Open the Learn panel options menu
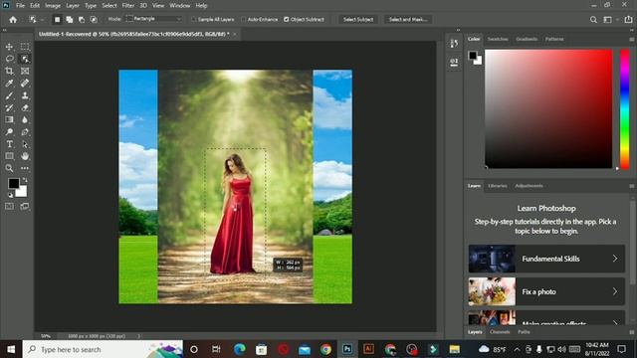 click(631, 186)
